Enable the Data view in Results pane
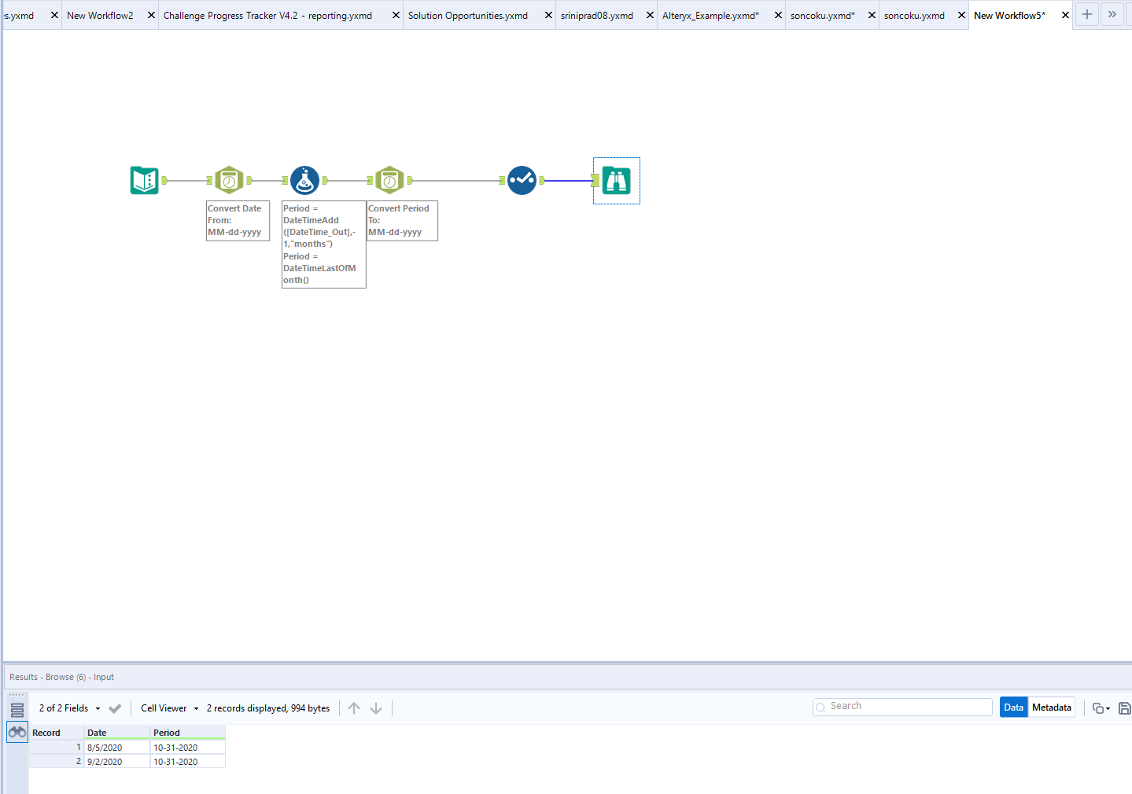 point(1013,707)
